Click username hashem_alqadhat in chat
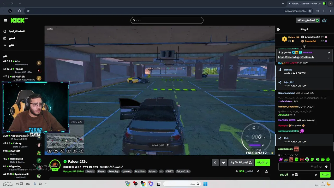The width and height of the screenshot is (334, 188). (x=288, y=107)
